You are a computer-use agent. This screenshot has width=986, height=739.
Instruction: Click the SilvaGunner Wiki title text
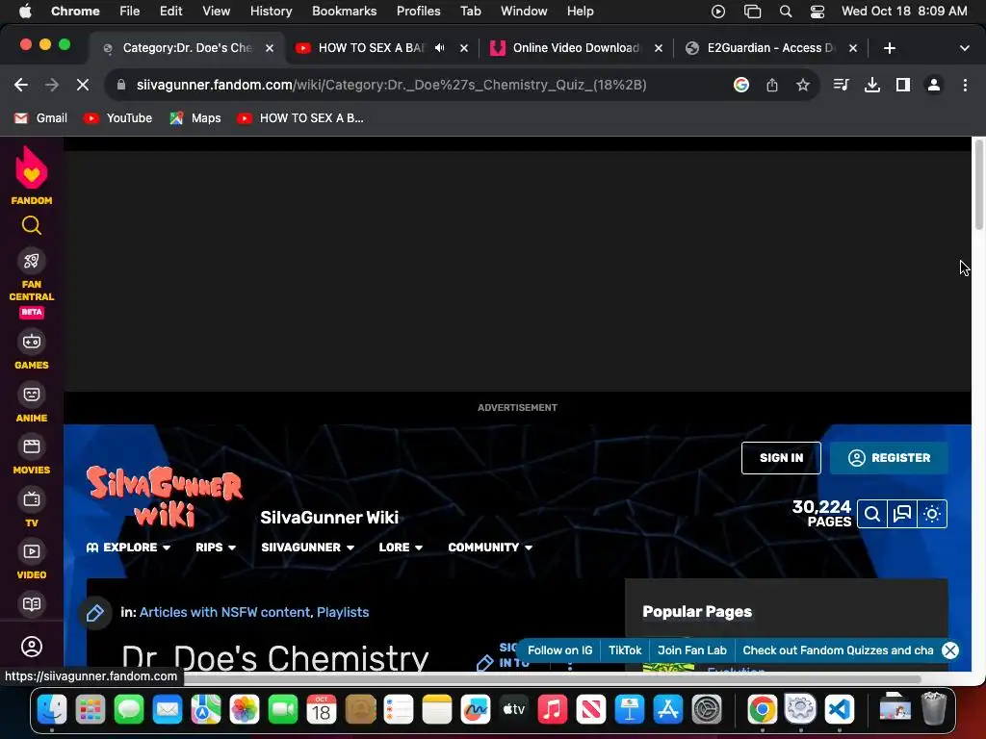pos(329,518)
